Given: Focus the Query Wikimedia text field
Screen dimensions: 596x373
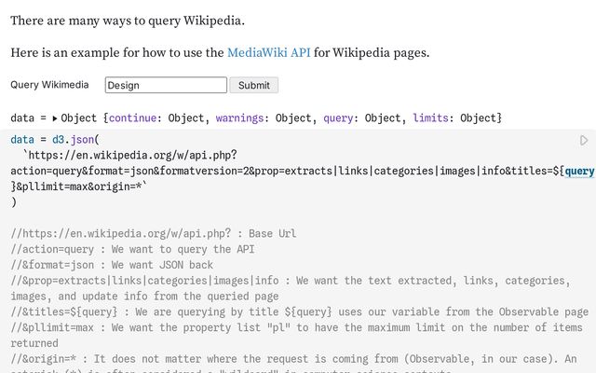Looking at the screenshot, I should [x=166, y=85].
